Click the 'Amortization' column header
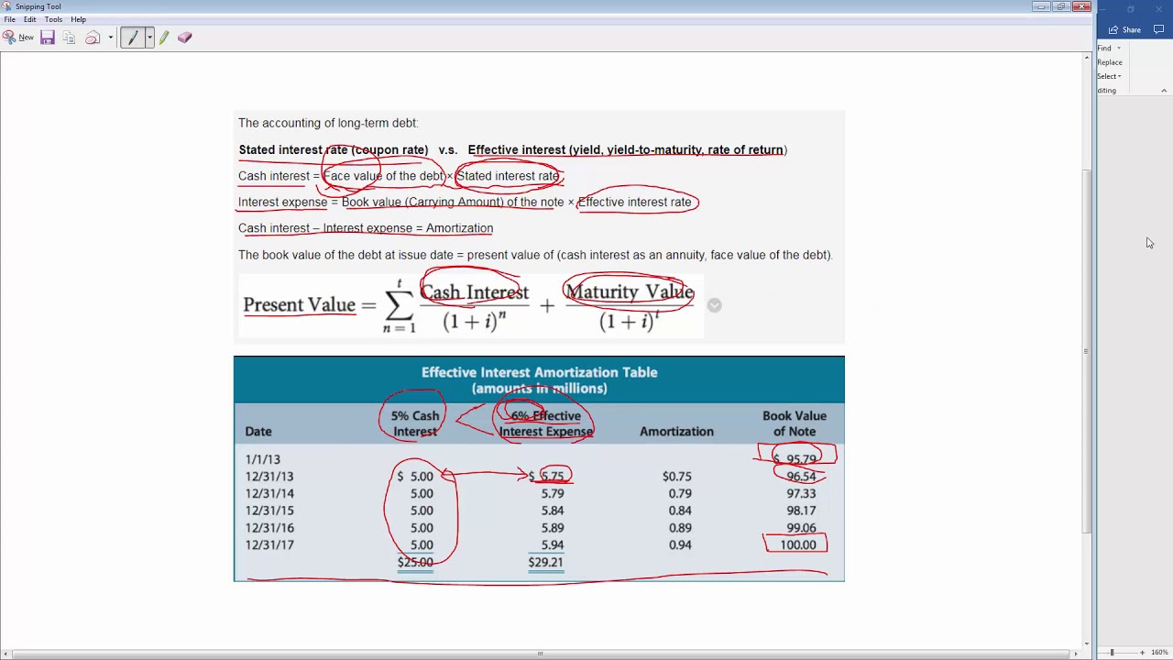The image size is (1173, 660). pyautogui.click(x=676, y=432)
